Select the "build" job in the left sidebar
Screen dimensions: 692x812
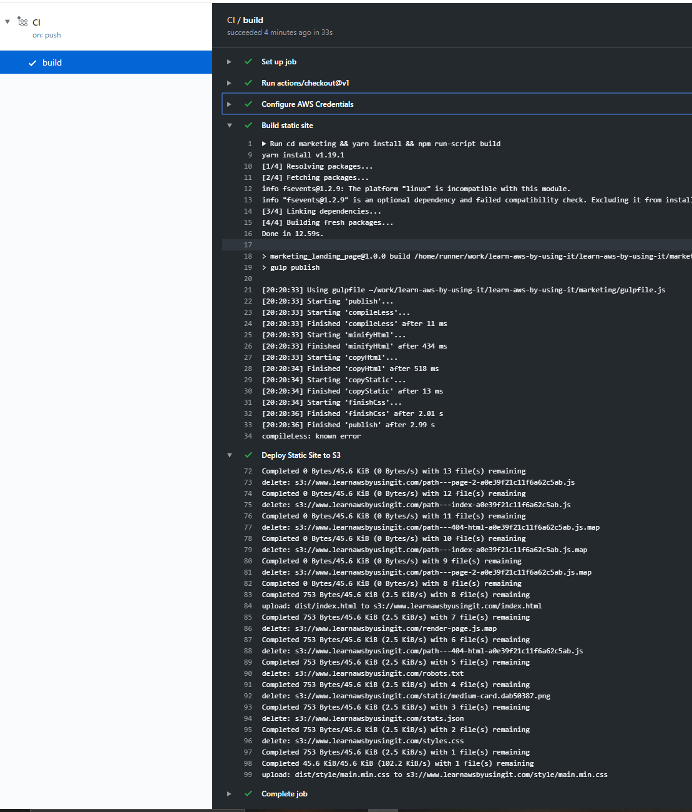(52, 62)
